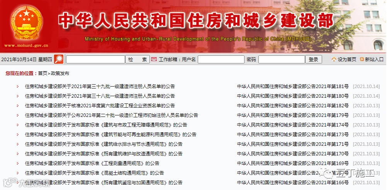Focus the 密码 password field

[282, 60]
